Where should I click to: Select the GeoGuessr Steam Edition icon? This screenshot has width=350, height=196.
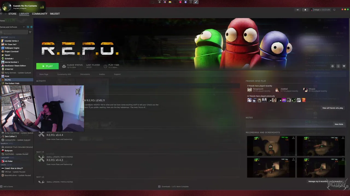pos(3,66)
